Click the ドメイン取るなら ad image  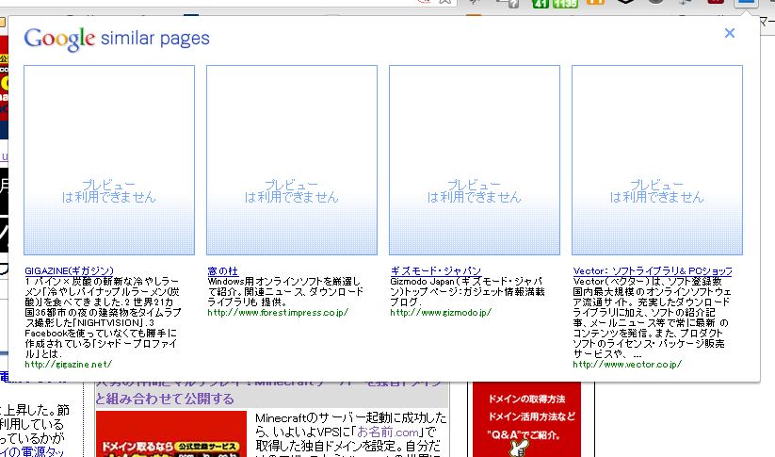point(171,433)
